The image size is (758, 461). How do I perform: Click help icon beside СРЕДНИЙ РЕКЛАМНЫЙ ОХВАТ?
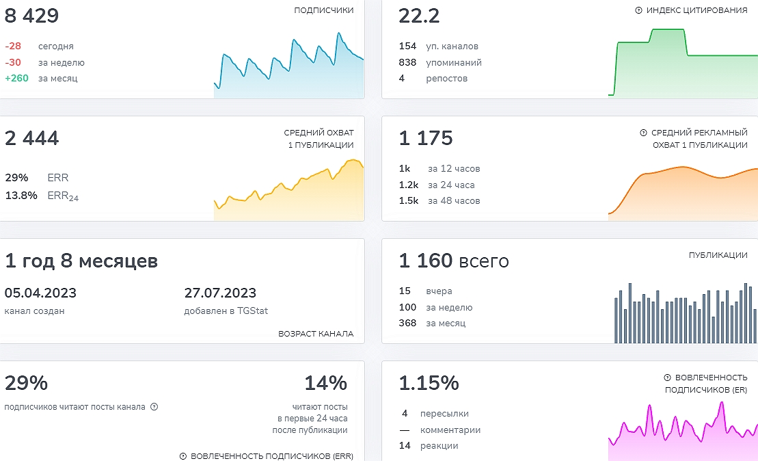(x=643, y=133)
